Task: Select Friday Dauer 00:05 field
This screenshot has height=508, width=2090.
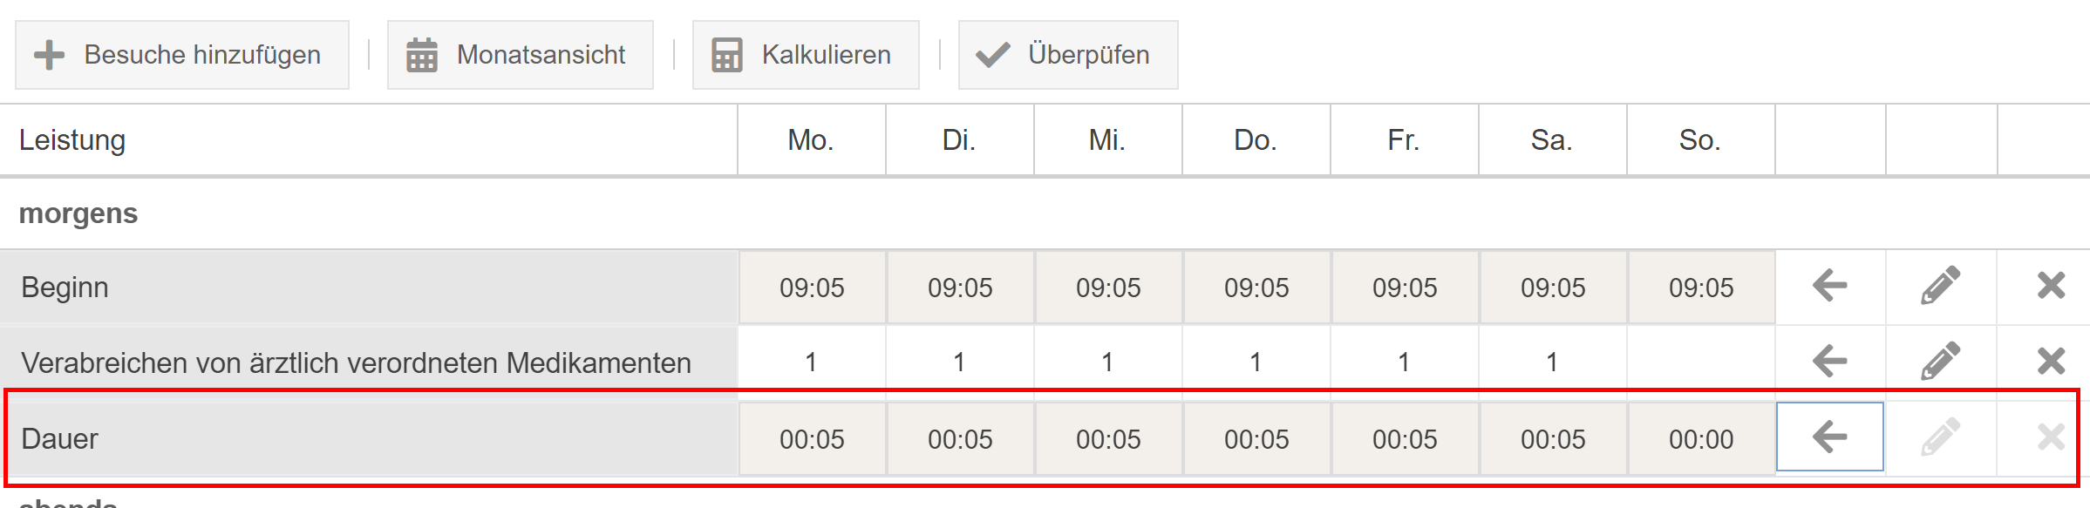Action: 1404,439
